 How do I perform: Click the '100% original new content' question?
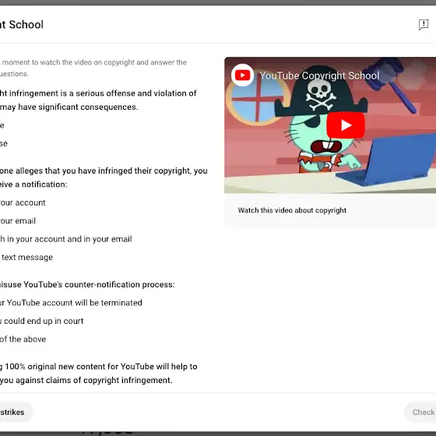[x=99, y=374]
